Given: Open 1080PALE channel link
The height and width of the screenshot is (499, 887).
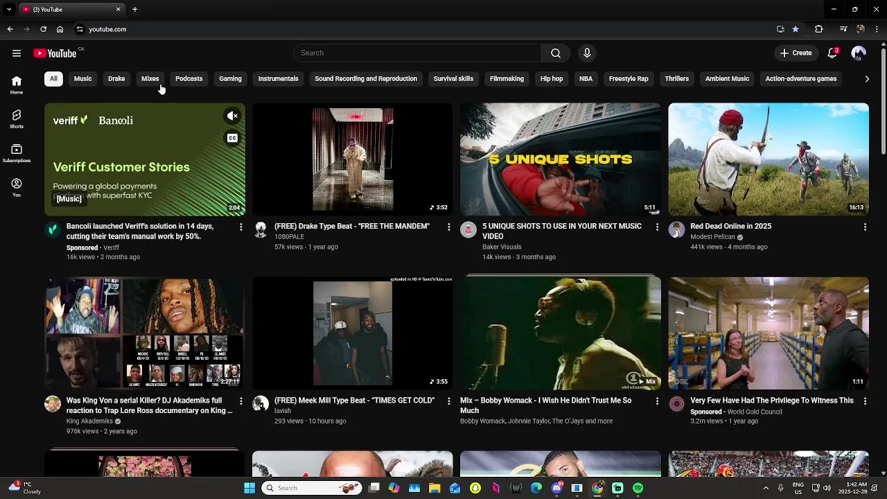Looking at the screenshot, I should (289, 237).
